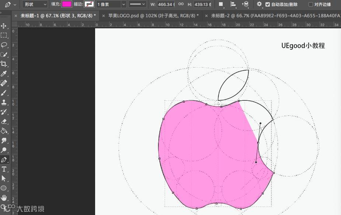
Task: Select the Horizontal Type tool
Action: point(4,169)
